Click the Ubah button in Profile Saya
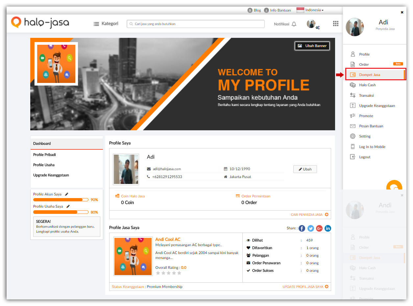The height and width of the screenshot is (306, 413). (305, 169)
